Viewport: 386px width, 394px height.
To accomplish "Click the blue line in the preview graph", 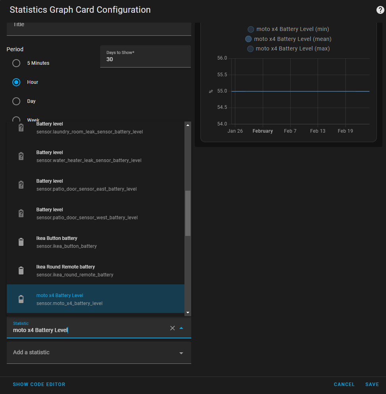I will click(x=300, y=91).
